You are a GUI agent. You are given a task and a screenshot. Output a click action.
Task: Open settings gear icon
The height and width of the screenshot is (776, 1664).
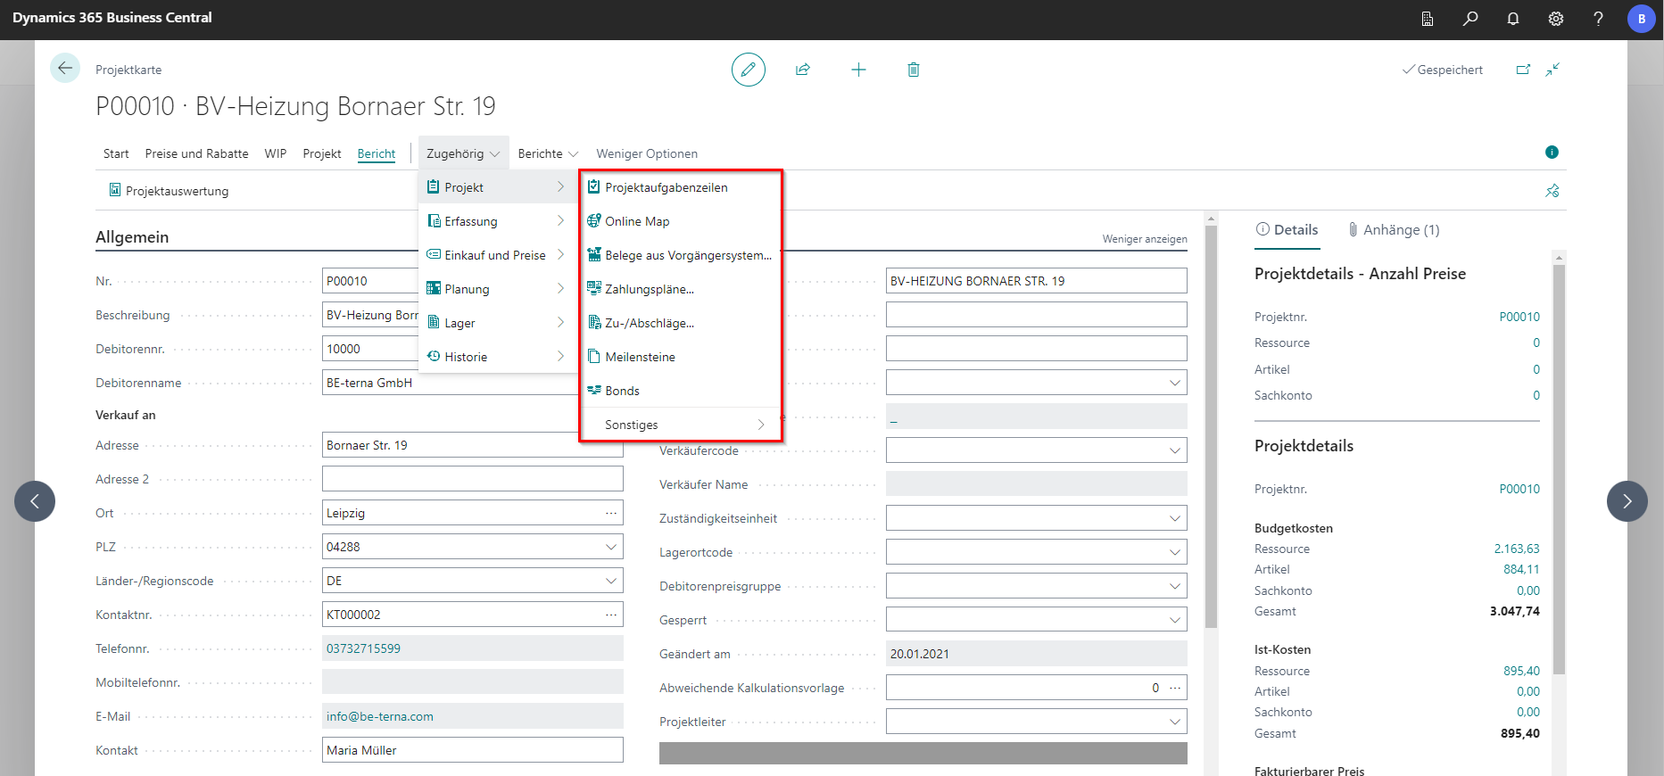click(1556, 19)
